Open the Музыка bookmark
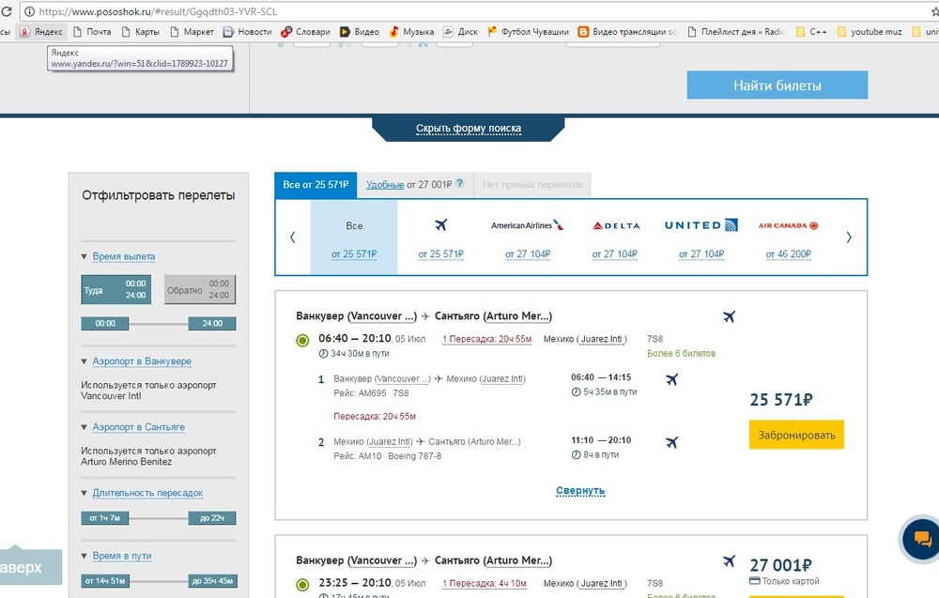The height and width of the screenshot is (598, 939). click(411, 32)
